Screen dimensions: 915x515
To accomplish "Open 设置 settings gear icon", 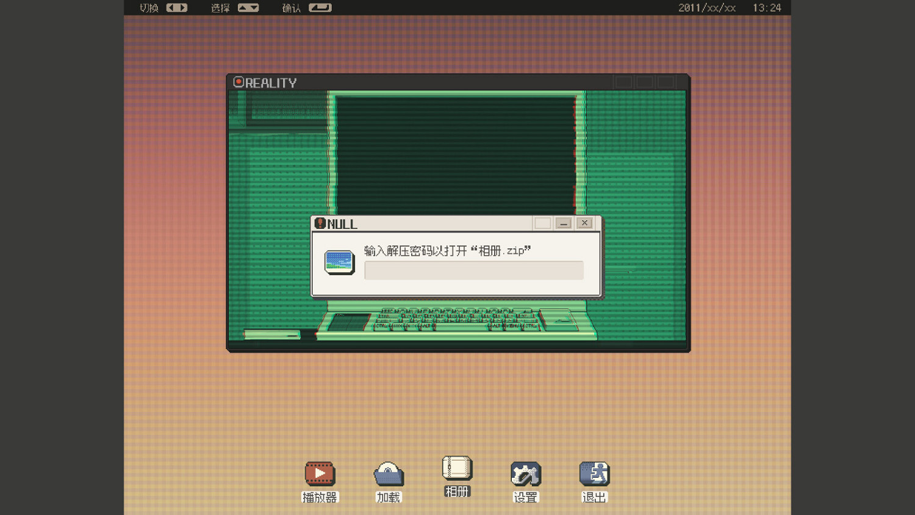I will (526, 474).
